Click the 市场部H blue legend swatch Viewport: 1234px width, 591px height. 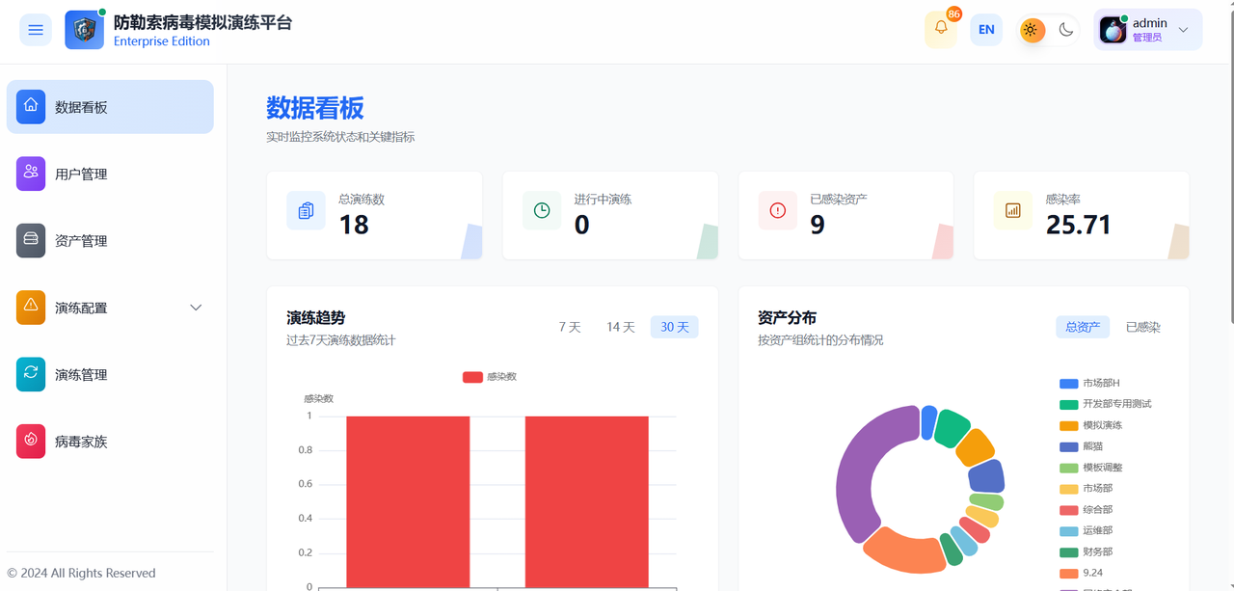(x=1068, y=384)
